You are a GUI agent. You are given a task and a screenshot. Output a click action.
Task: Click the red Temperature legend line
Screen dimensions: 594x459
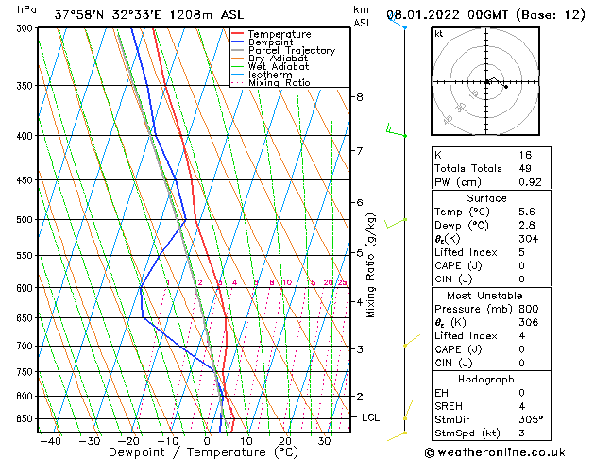click(x=237, y=34)
